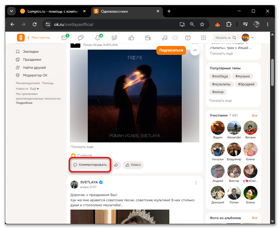Click the Комментировать button
This screenshot has width=280, height=229.
point(90,165)
